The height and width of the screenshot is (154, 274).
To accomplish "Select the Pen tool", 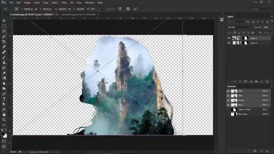I will tap(4, 94).
